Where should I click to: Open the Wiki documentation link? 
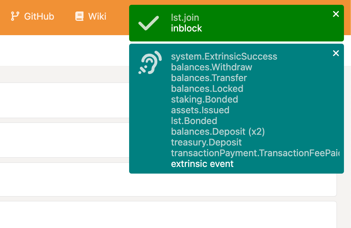point(97,16)
